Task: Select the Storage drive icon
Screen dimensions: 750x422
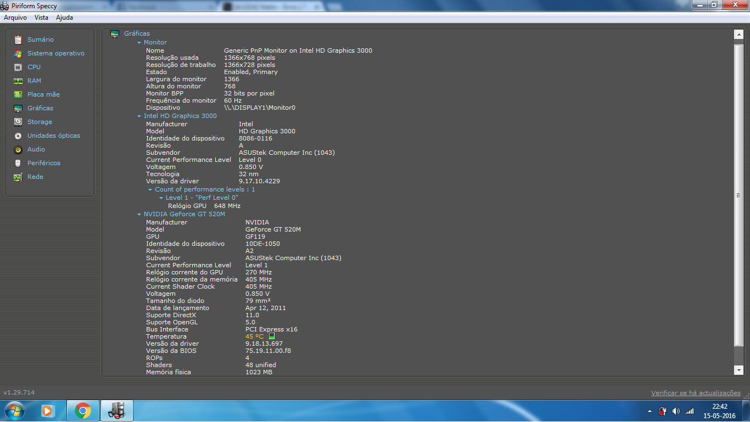Action: (x=18, y=122)
